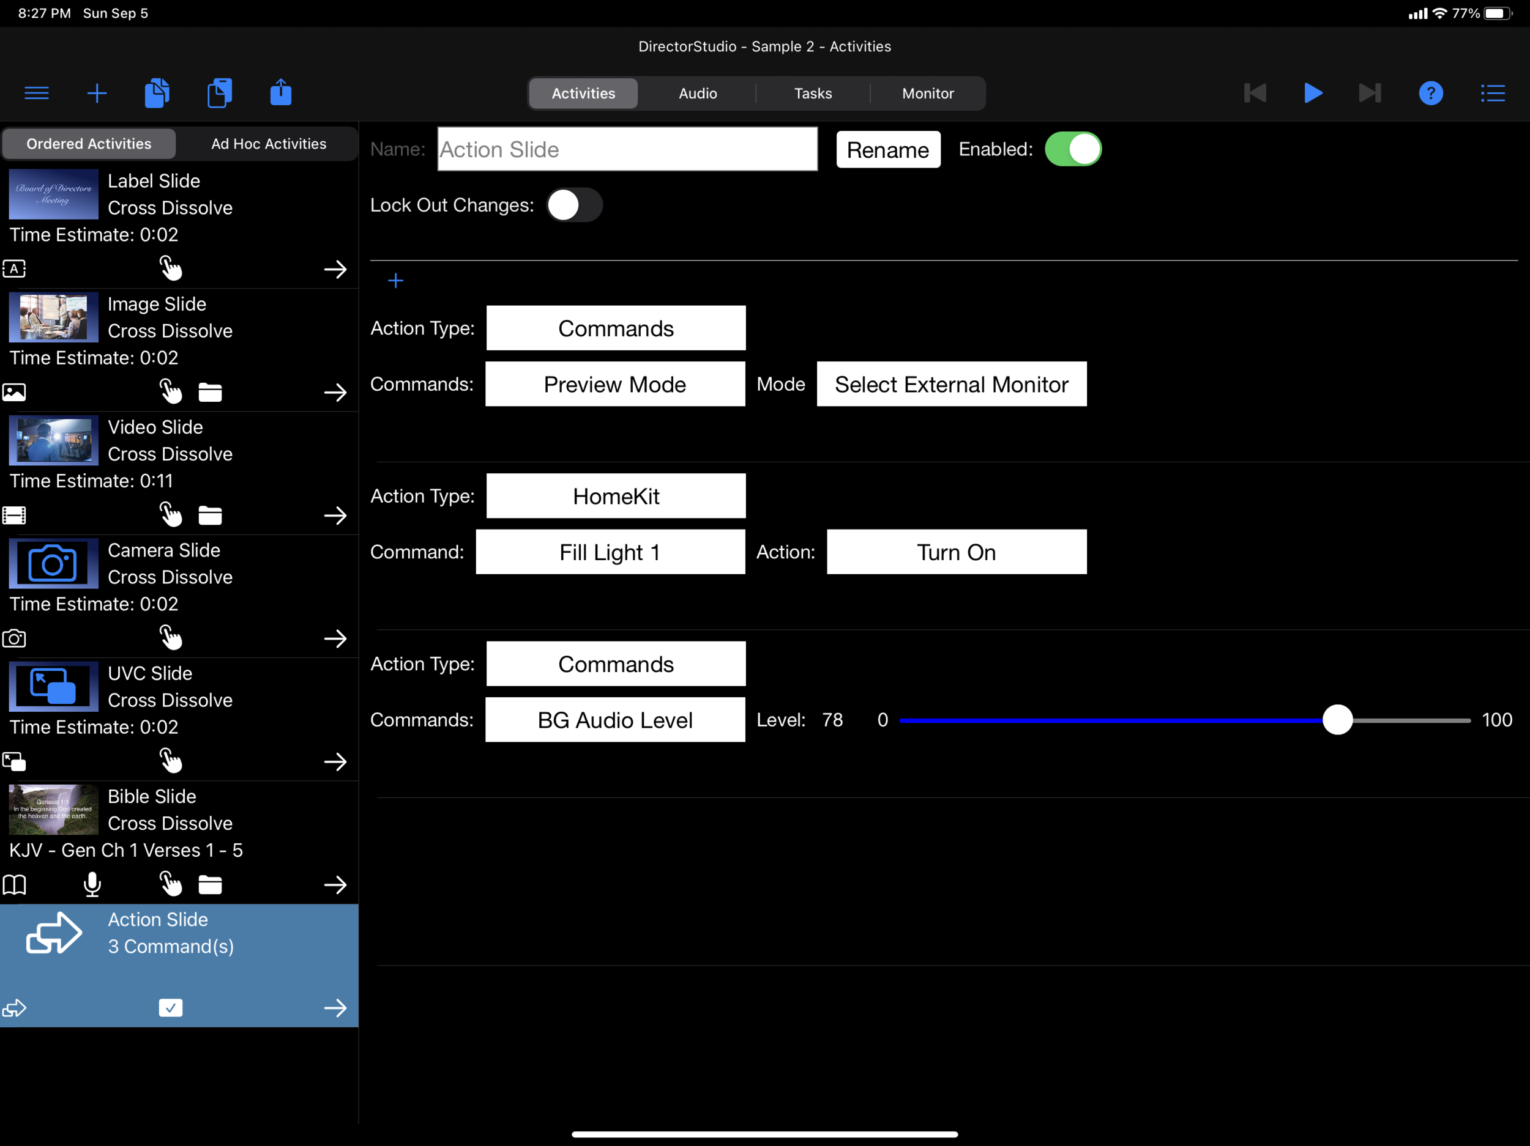Open the folder icon on Video Slide

click(x=211, y=515)
